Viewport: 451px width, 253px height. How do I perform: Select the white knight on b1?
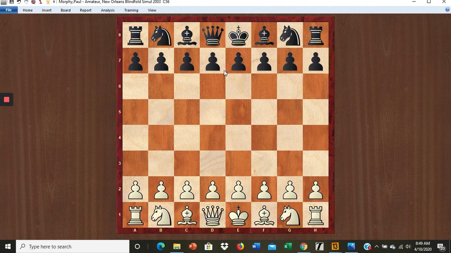coord(161,215)
